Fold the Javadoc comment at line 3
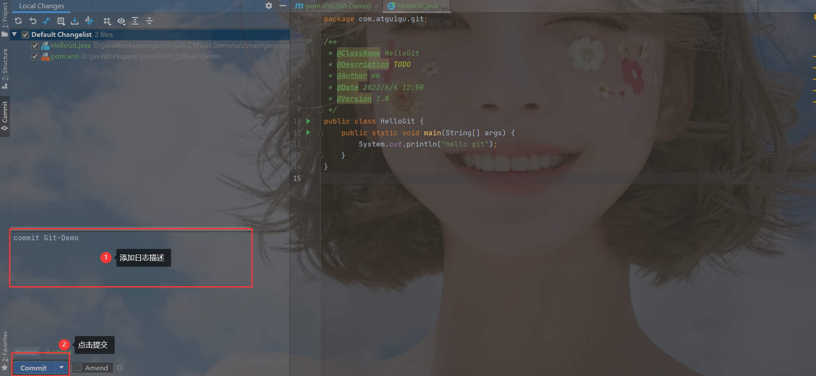Image resolution: width=816 pixels, height=376 pixels. [320, 42]
